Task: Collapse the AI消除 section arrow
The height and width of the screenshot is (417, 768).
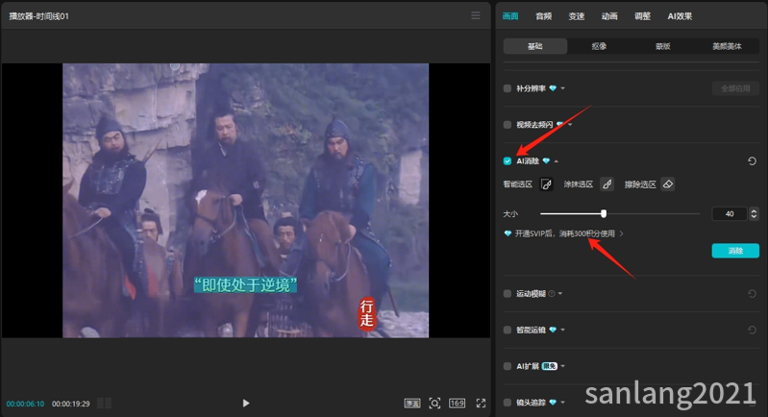Action: [x=556, y=161]
